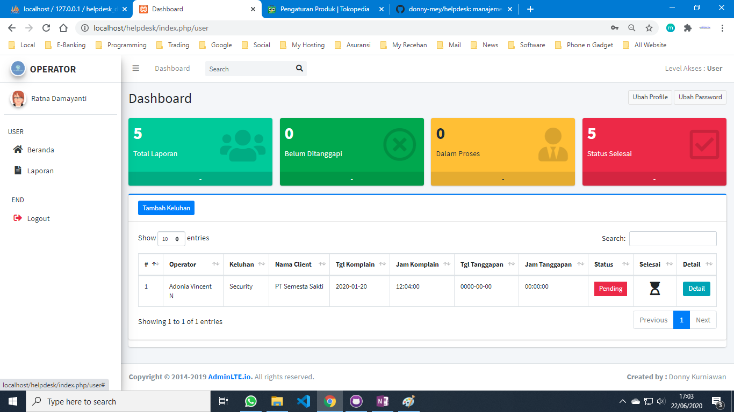Open WhatsApp from the taskbar
This screenshot has width=734, height=412.
coord(251,401)
